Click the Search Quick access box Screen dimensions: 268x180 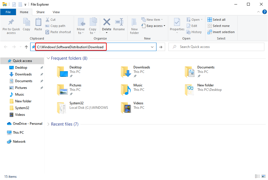216,47
